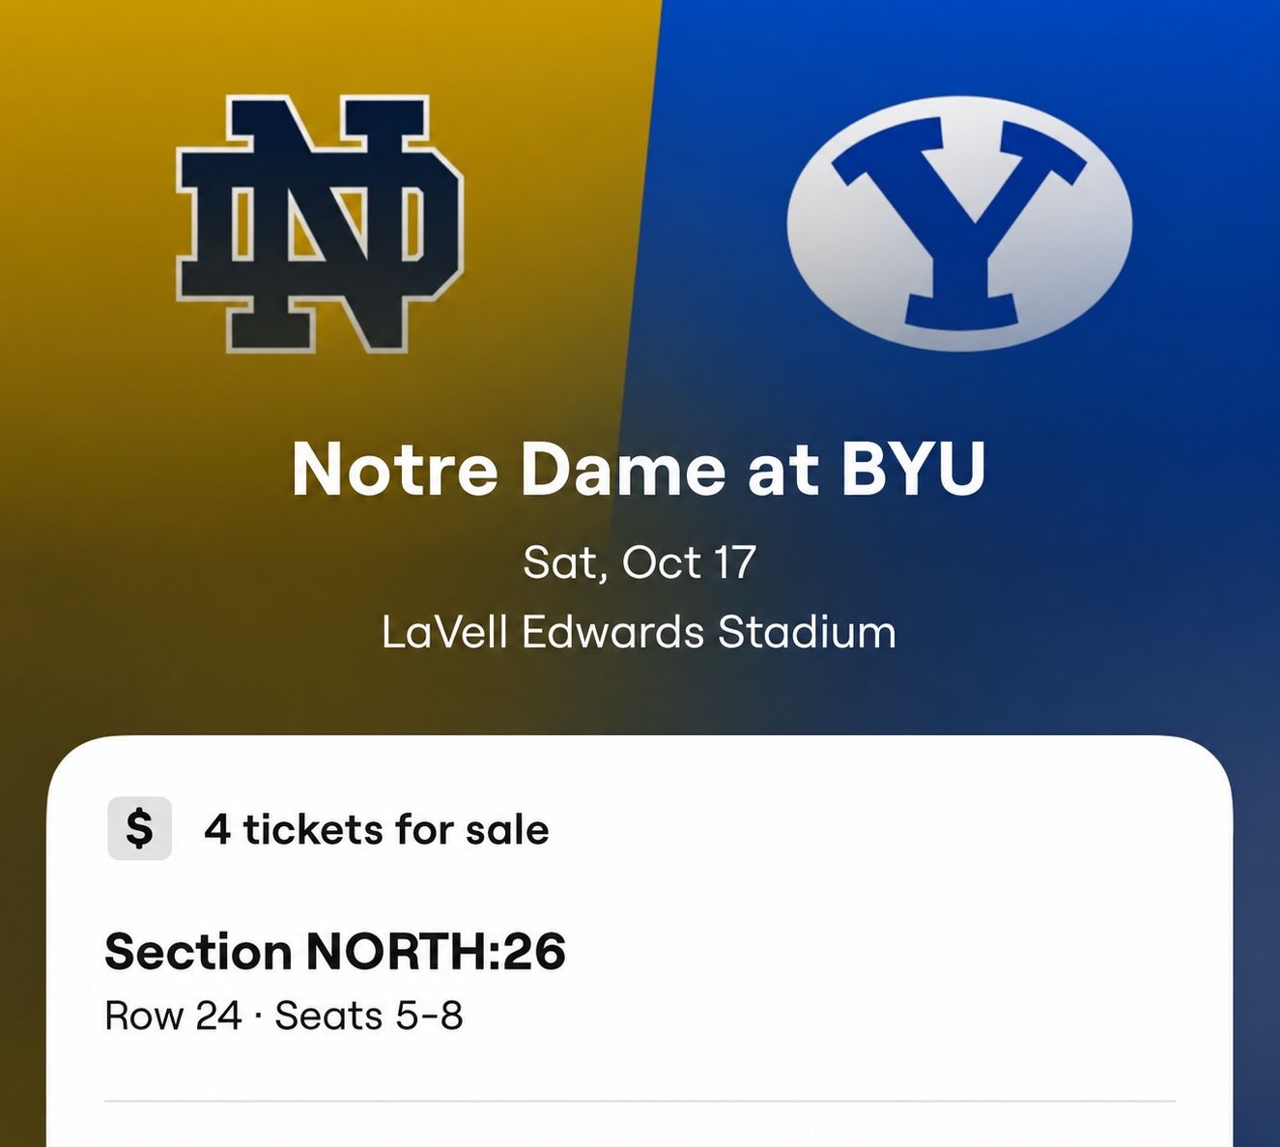Screen dimensions: 1280x1147
Task: Click the Notre Dame ND logo
Action: coord(320,224)
